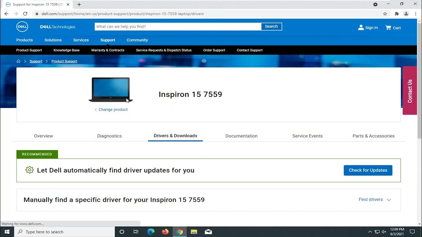Launch Microsoft Edge from taskbar
Viewport: 422px width, 237px height.
(x=151, y=232)
